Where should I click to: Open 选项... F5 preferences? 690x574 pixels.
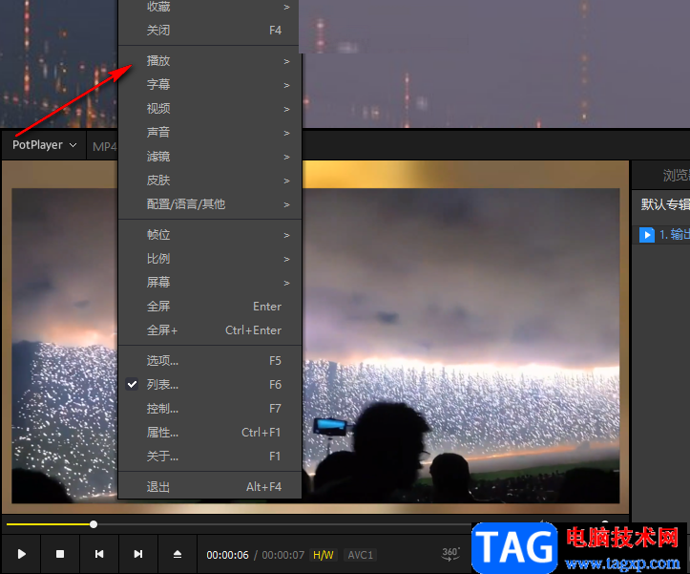[210, 361]
